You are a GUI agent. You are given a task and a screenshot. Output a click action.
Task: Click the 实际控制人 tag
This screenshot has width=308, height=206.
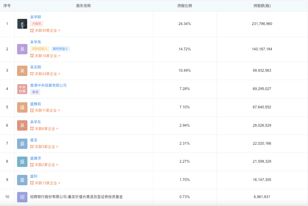[x=40, y=49]
